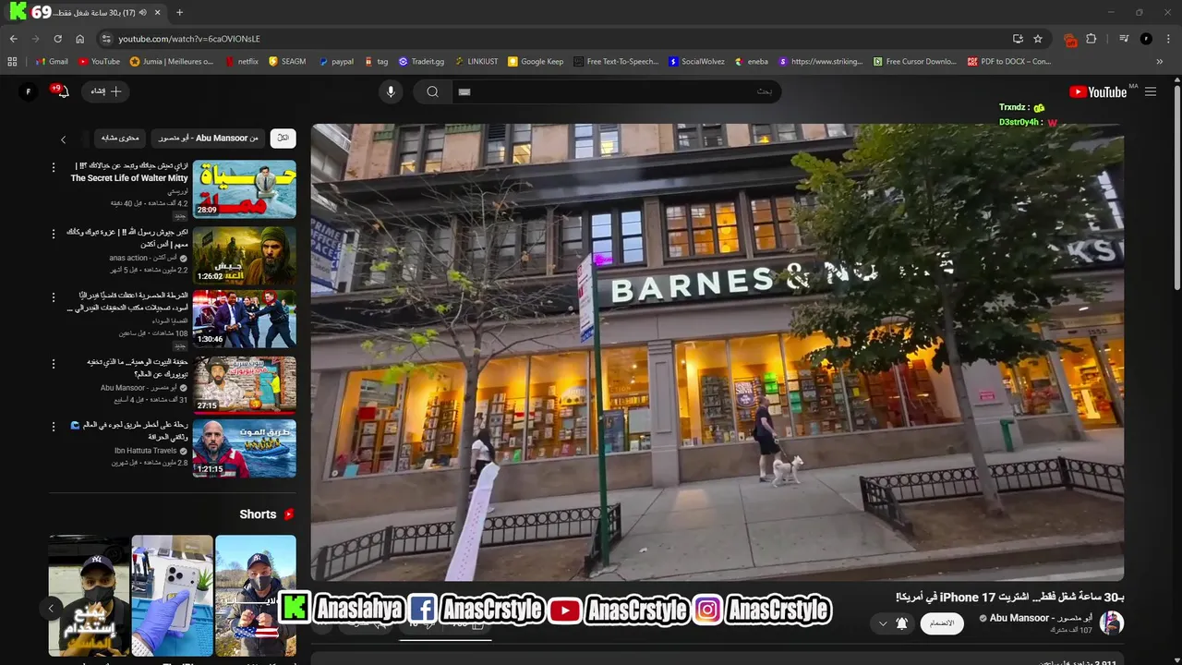Open the media controls icon in Chrome toolbar
This screenshot has width=1182, height=665.
pyautogui.click(x=1124, y=39)
